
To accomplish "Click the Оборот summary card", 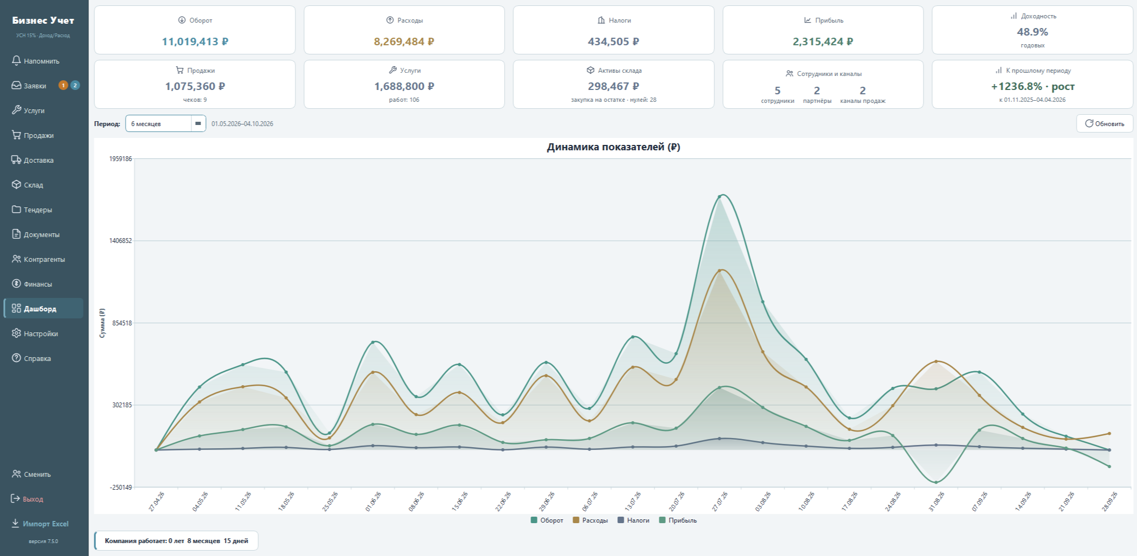I will (195, 30).
